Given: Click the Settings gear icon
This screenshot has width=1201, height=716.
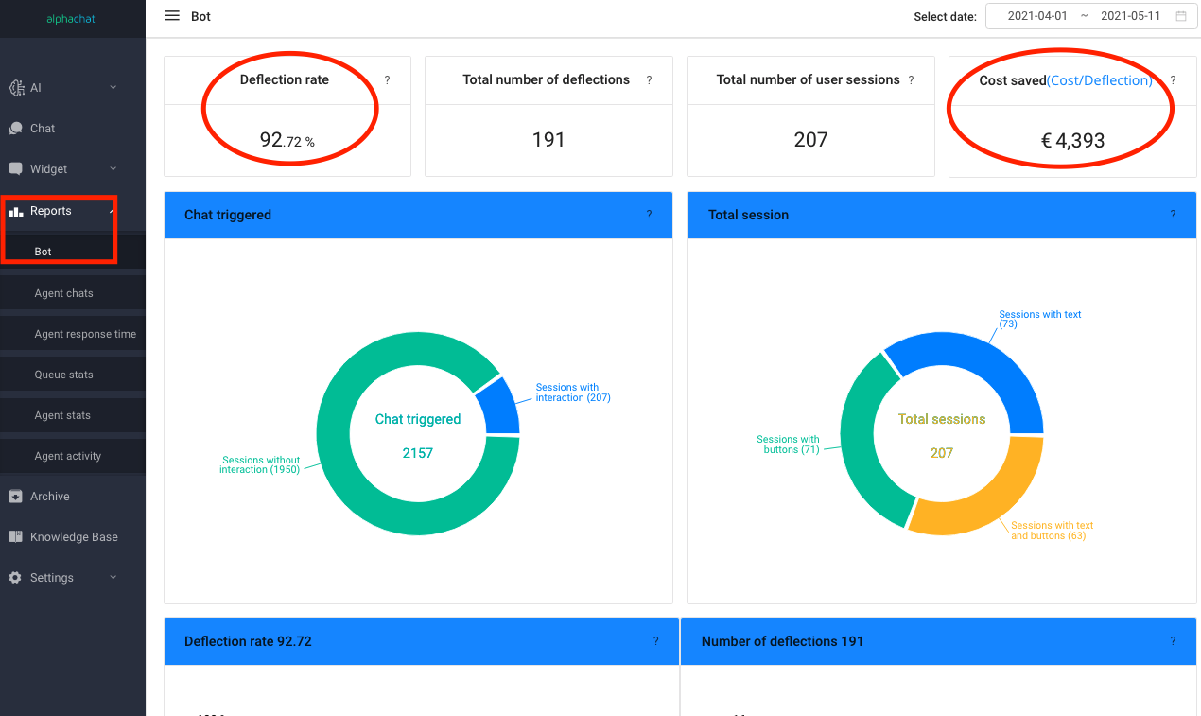Looking at the screenshot, I should 15,578.
